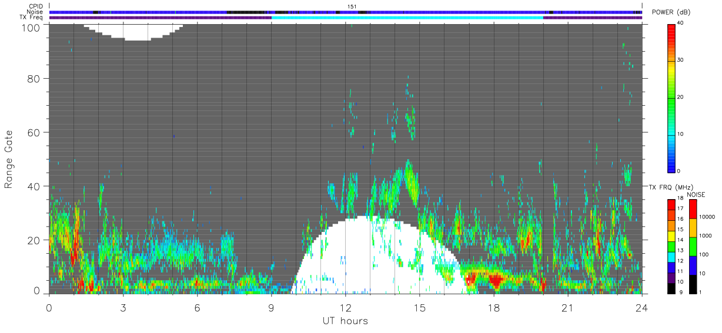722x333 pixels.
Task: Click x-axis tick label 24
Action: (x=642, y=308)
